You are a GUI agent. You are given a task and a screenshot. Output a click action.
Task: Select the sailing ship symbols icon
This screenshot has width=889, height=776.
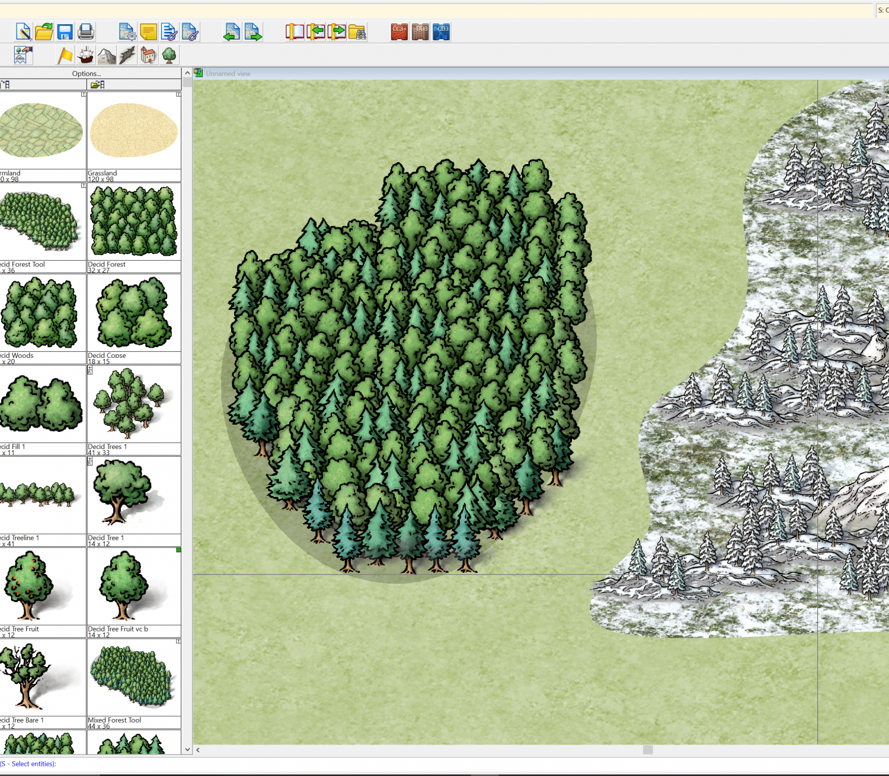pyautogui.click(x=86, y=55)
